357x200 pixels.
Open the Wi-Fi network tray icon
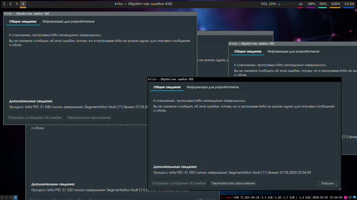350,197
